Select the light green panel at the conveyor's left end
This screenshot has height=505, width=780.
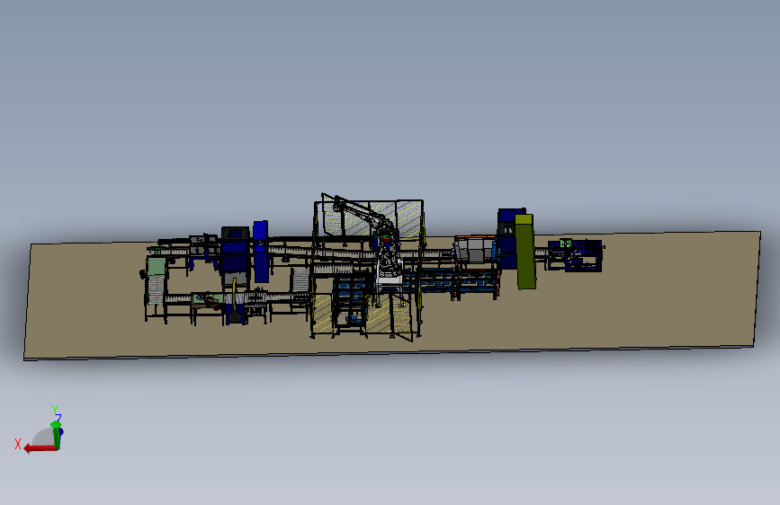[x=157, y=266]
